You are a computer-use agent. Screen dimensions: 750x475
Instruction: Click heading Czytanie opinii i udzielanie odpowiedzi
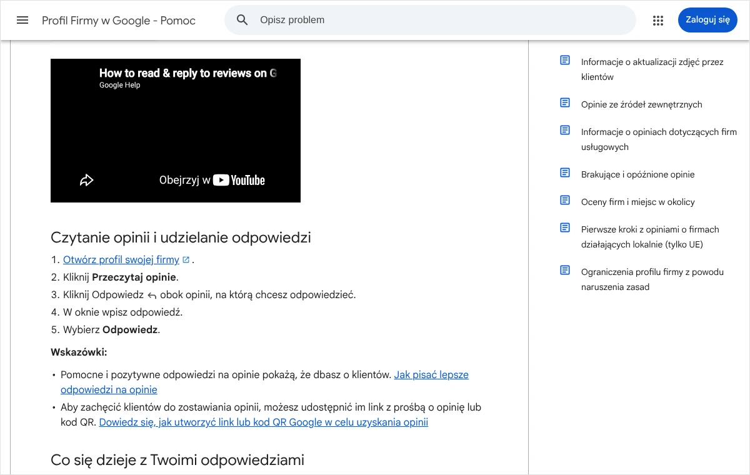(181, 237)
